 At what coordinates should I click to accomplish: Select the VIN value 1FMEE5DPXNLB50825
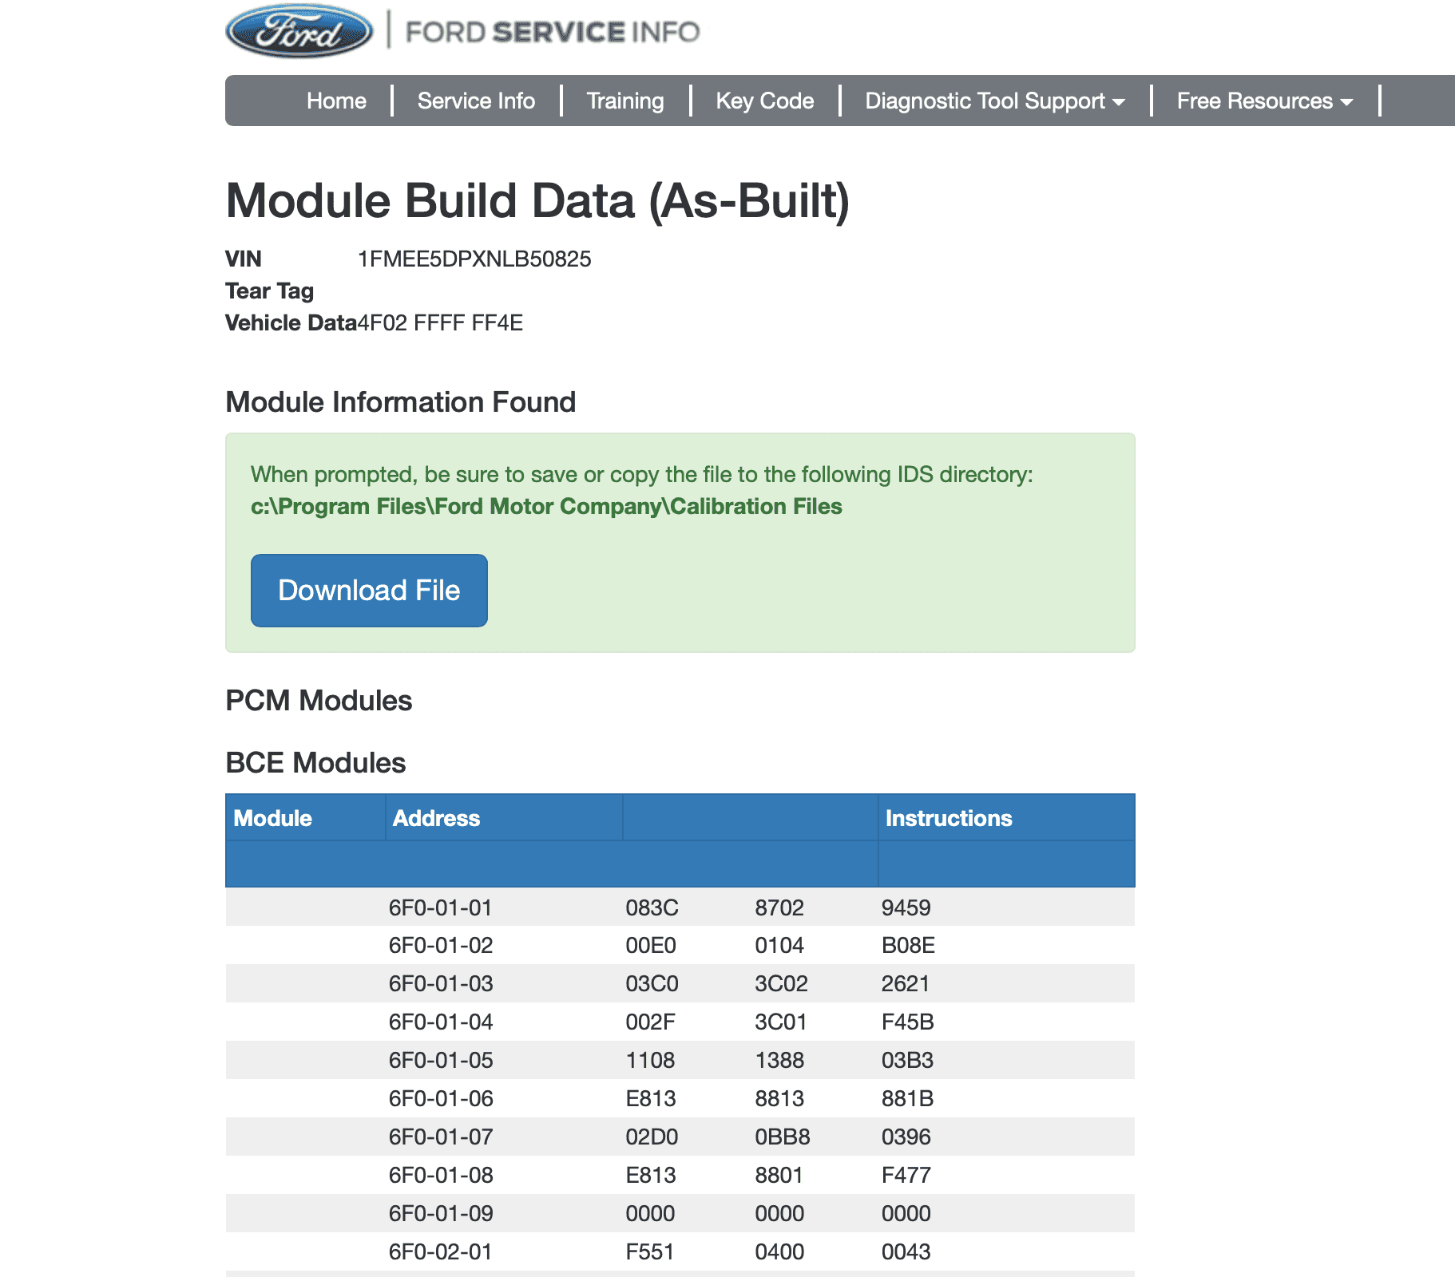(x=474, y=259)
